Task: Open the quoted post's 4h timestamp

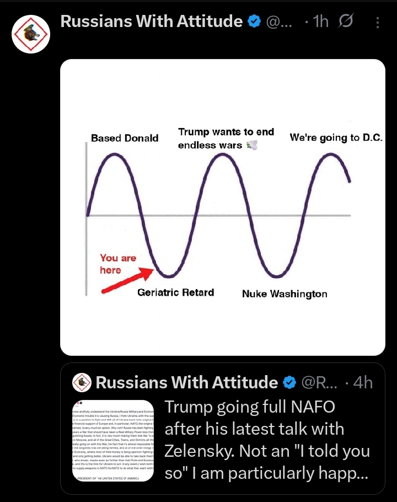Action: pyautogui.click(x=363, y=383)
